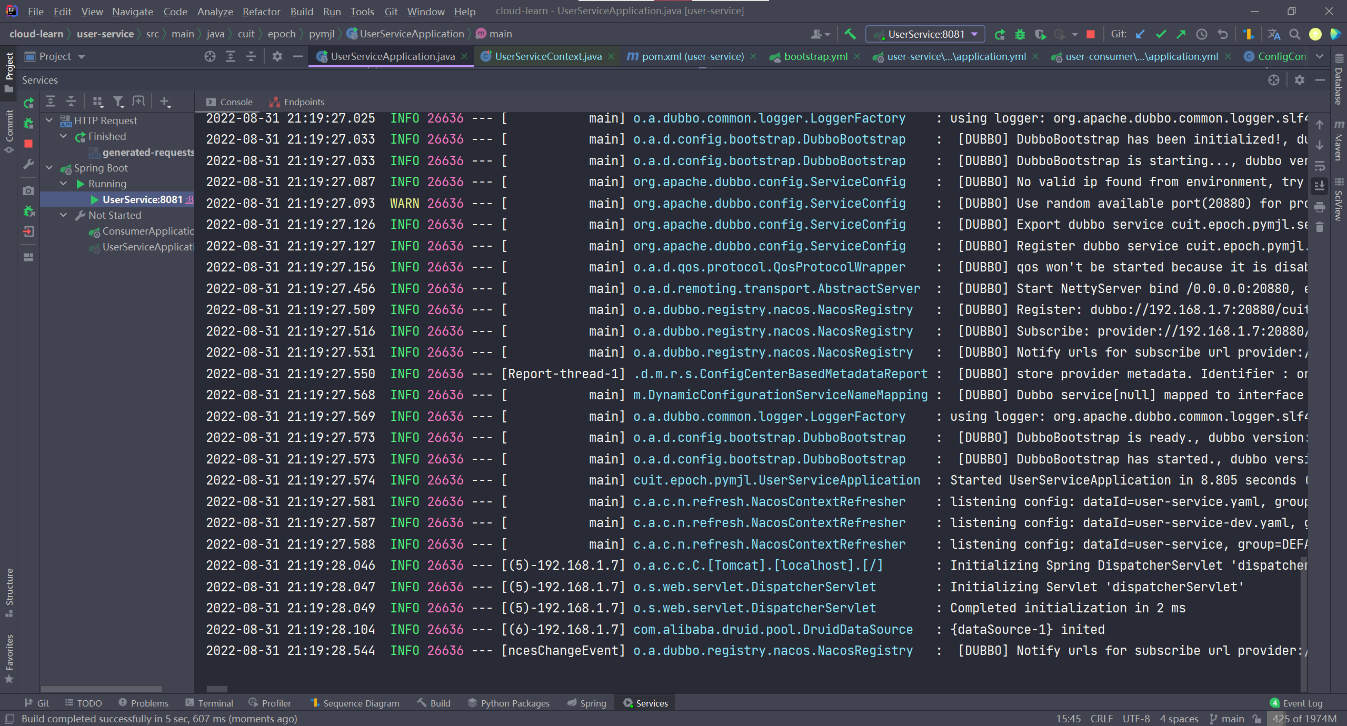Switch to bootstrap.yml editor tab
1347x726 pixels.
[x=815, y=56]
